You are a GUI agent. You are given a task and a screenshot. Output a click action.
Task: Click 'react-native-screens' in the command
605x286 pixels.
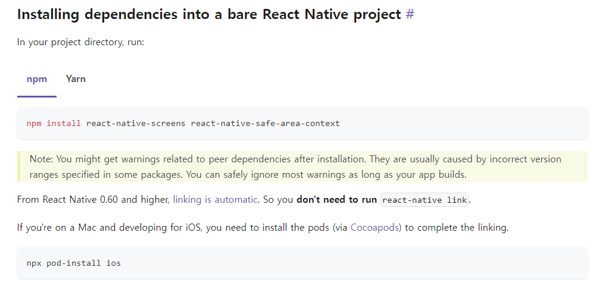136,123
